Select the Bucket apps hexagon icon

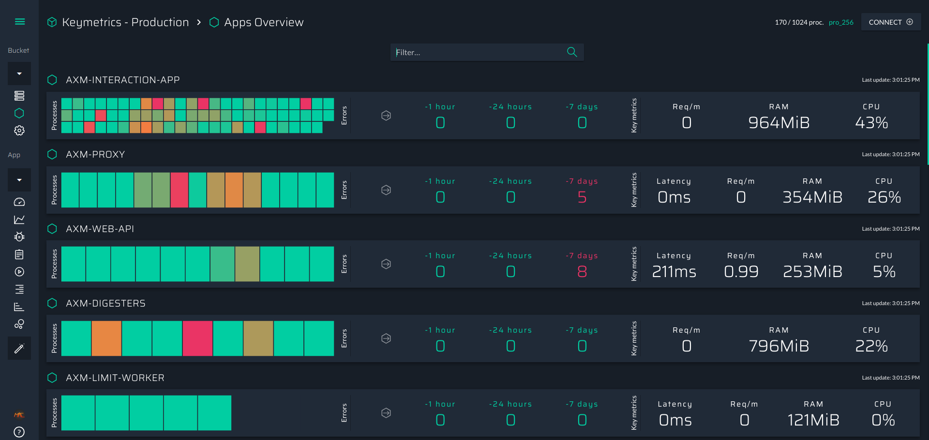click(x=19, y=113)
